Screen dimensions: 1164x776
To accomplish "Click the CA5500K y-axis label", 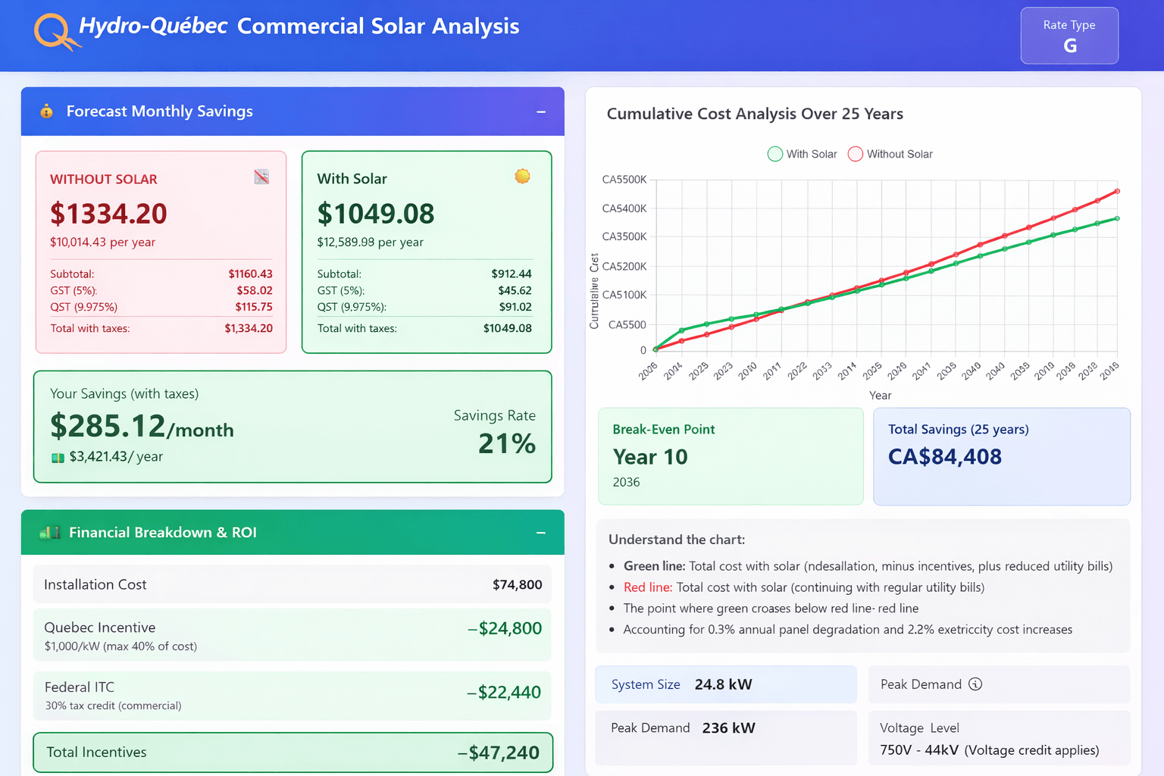I will coord(624,180).
